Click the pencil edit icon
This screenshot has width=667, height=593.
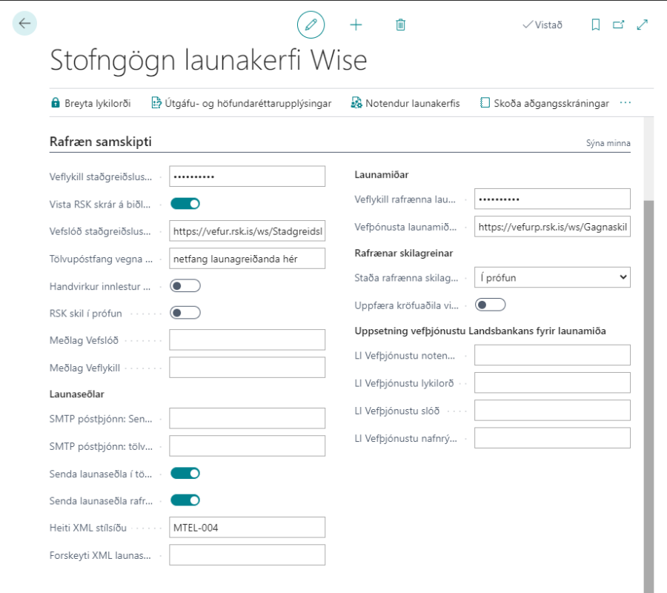pos(311,24)
